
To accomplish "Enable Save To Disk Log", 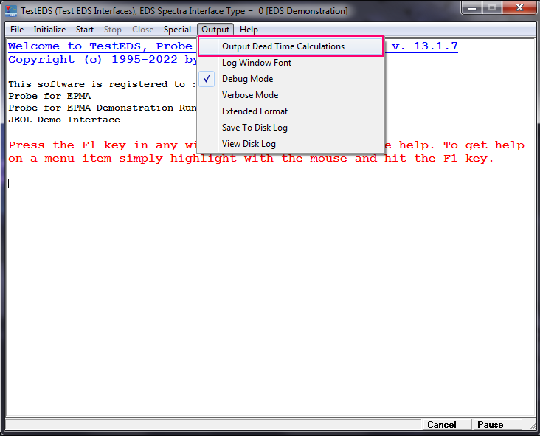I will pyautogui.click(x=255, y=128).
